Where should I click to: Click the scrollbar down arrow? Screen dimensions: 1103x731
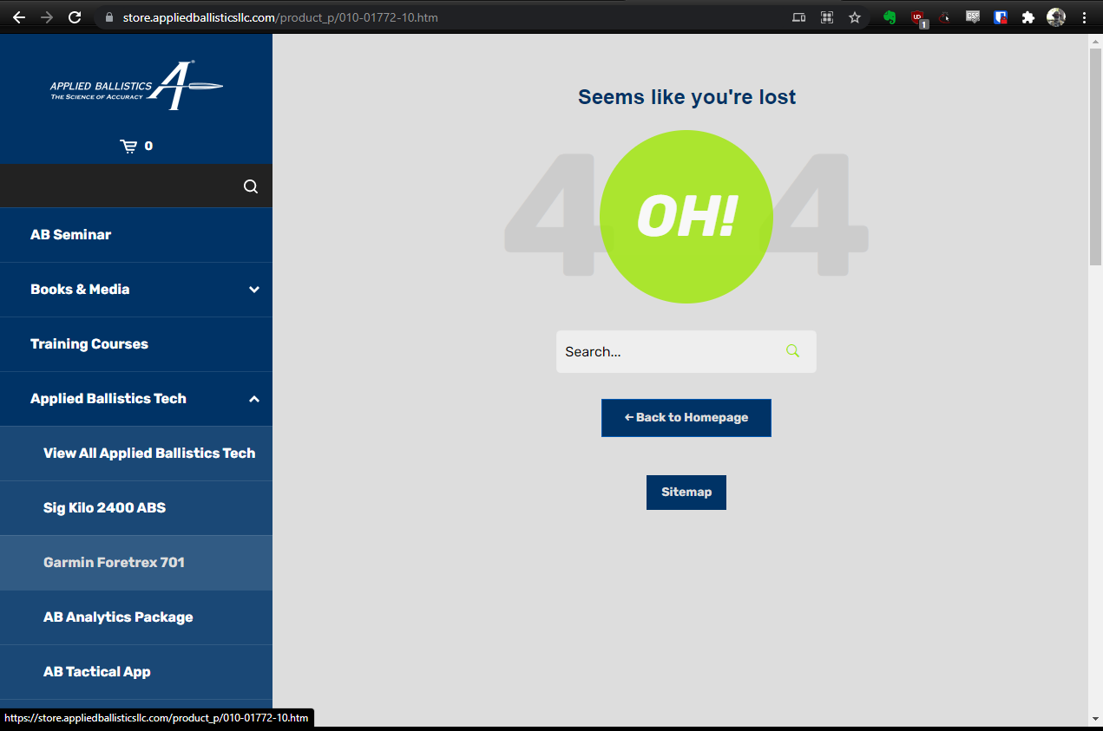[x=1096, y=719]
